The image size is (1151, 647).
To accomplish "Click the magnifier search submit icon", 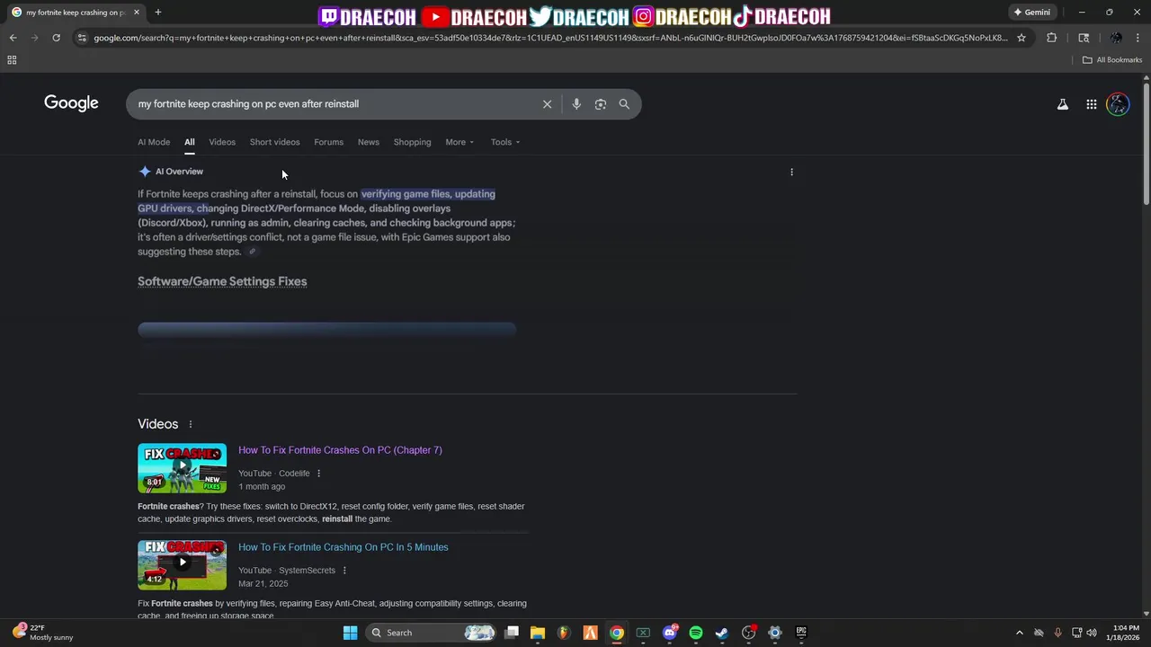I will (x=624, y=104).
